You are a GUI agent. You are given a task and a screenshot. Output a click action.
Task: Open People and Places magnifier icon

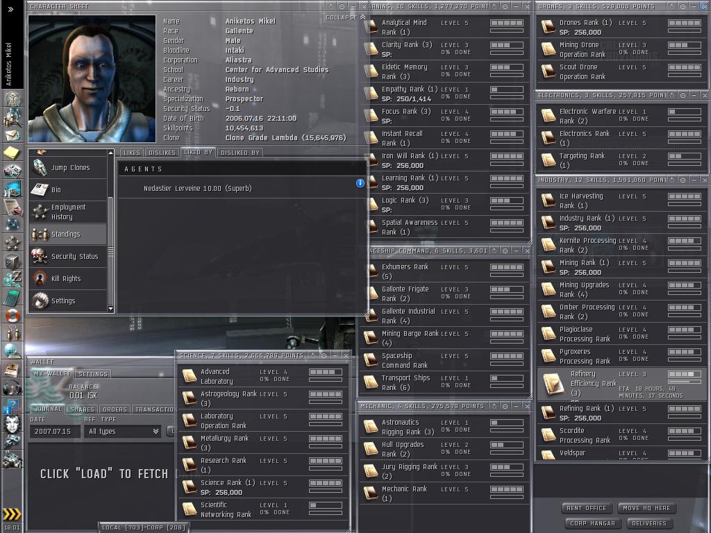[12, 117]
